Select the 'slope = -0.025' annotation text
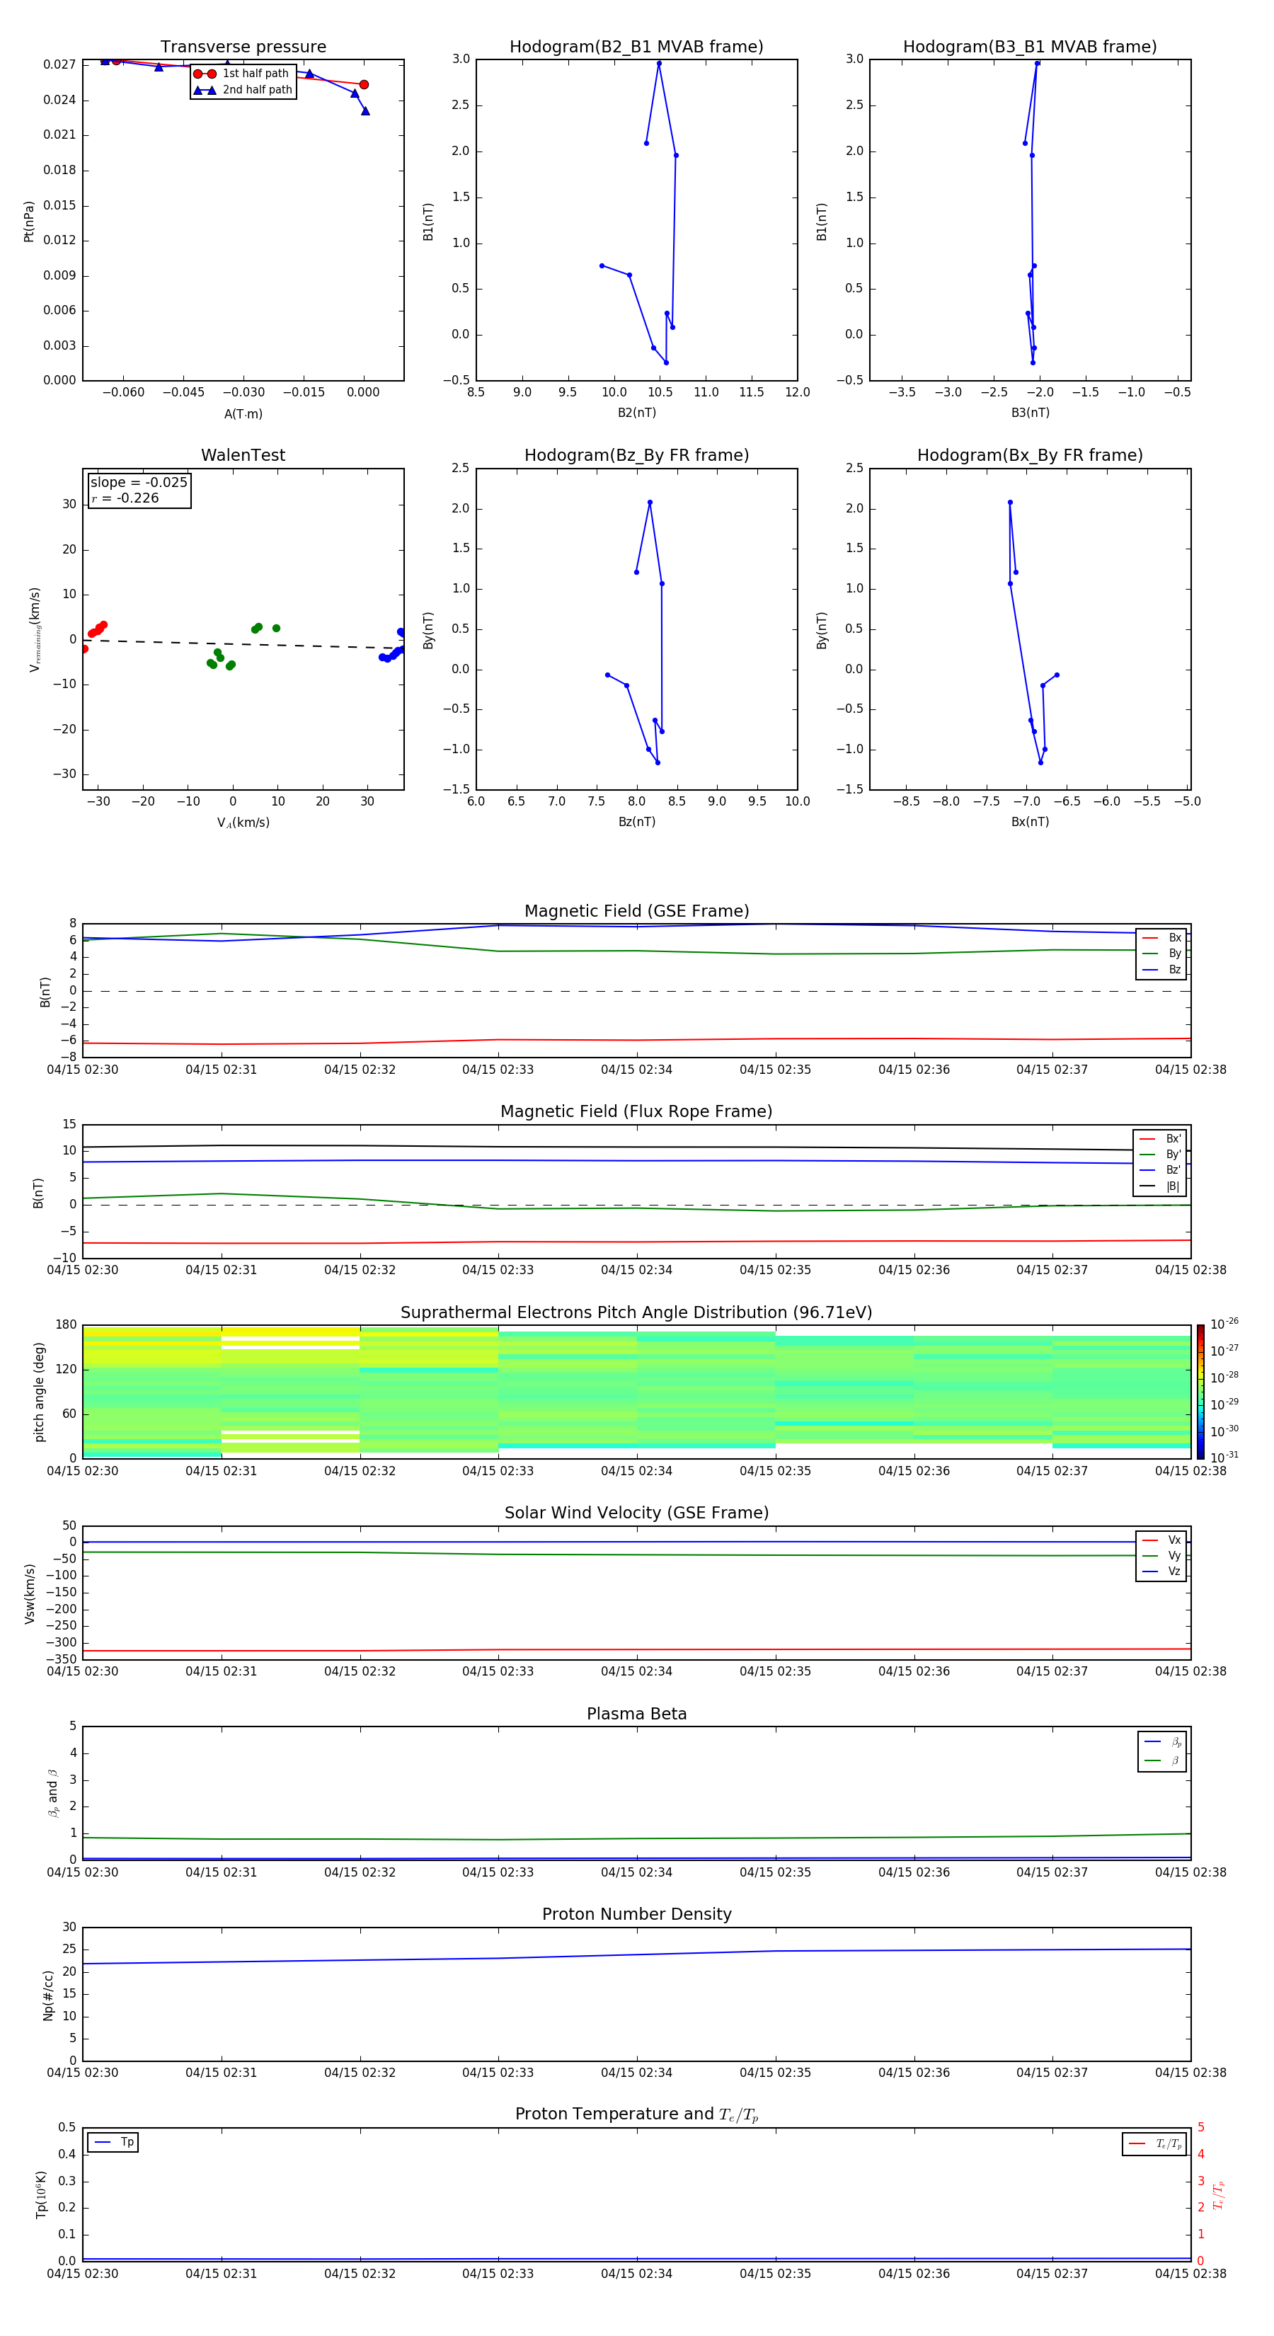1274x2336 pixels. (x=139, y=483)
